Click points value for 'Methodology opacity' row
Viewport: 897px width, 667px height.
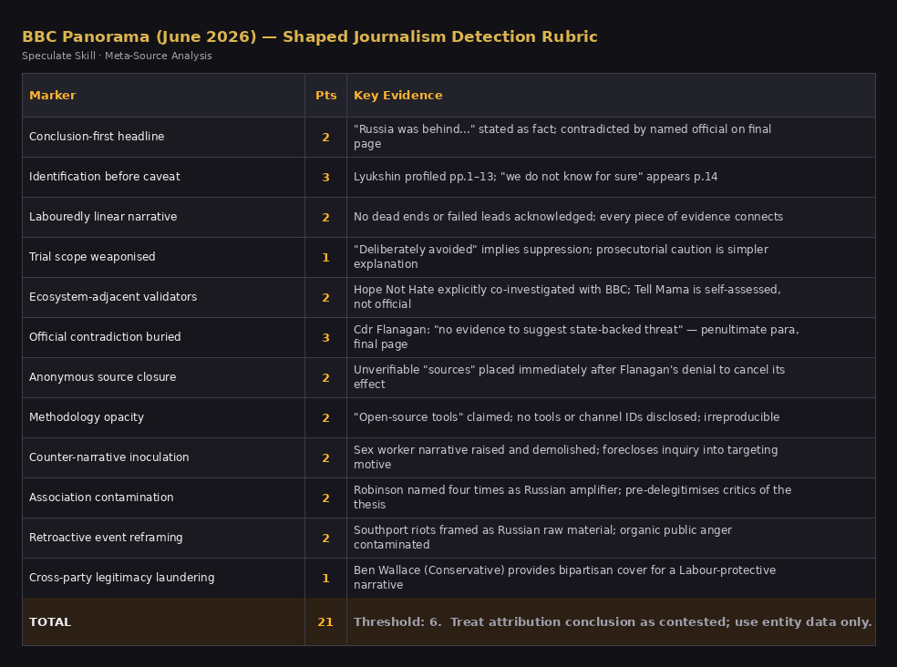[x=325, y=417]
